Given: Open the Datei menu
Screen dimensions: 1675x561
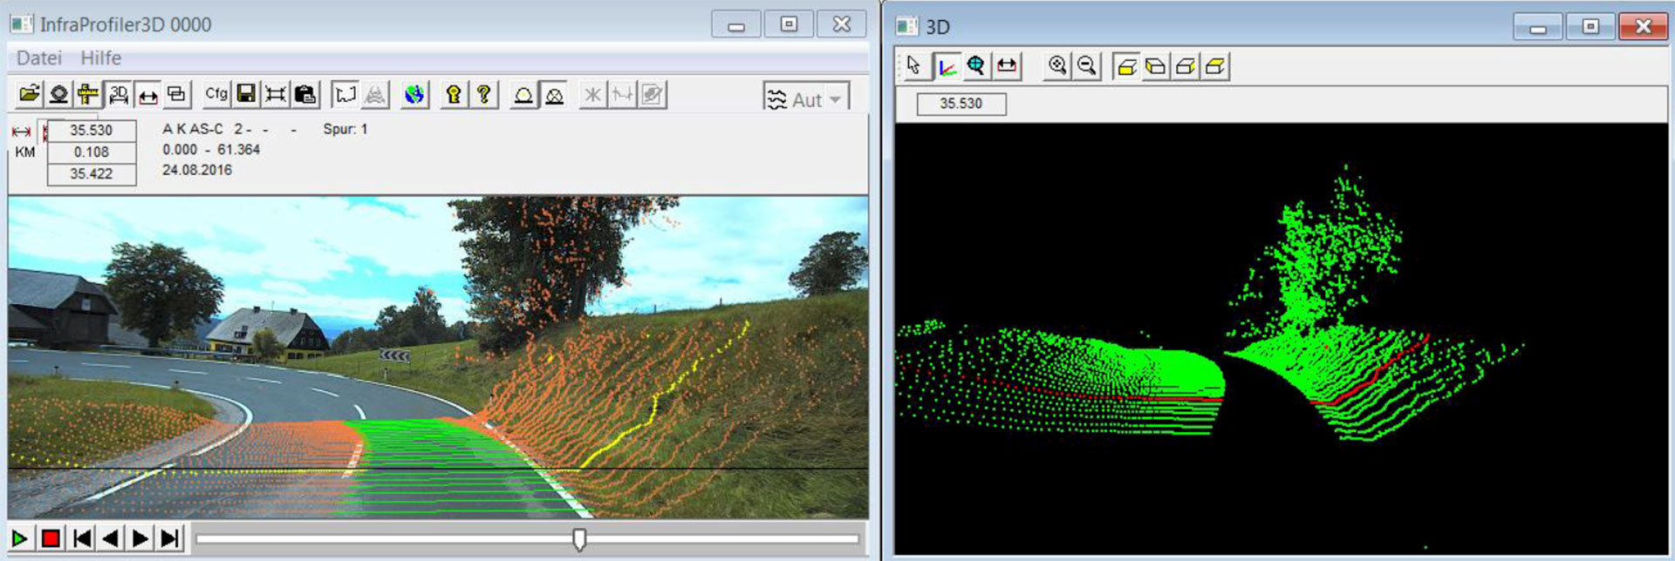Looking at the screenshot, I should [x=39, y=58].
